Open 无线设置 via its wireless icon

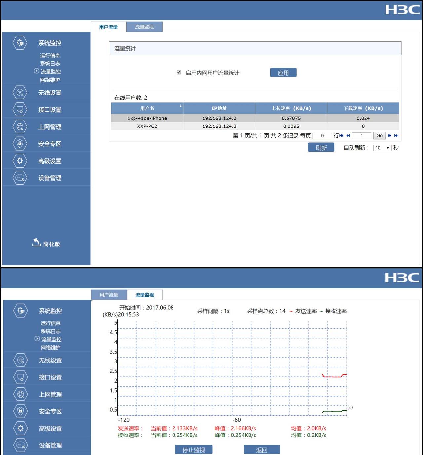[x=19, y=92]
